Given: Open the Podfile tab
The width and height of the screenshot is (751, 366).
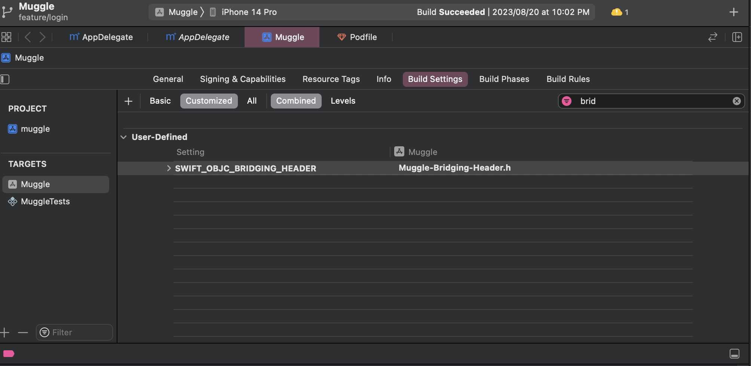Looking at the screenshot, I should (357, 37).
